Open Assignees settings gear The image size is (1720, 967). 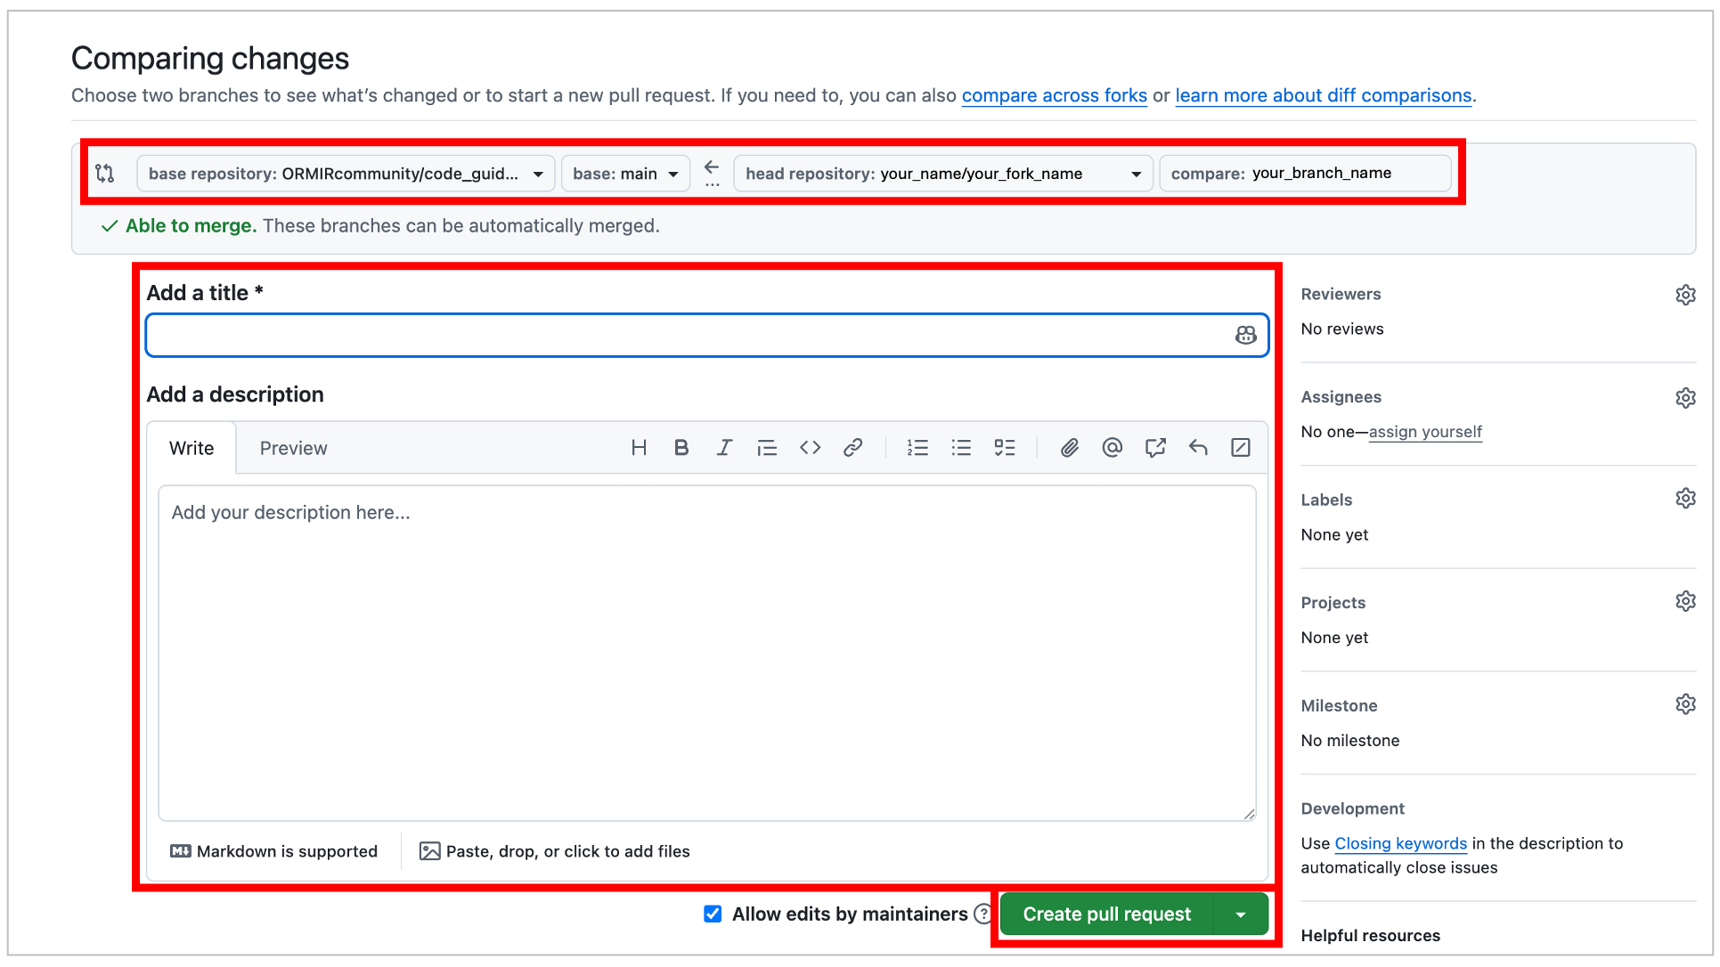click(1685, 398)
